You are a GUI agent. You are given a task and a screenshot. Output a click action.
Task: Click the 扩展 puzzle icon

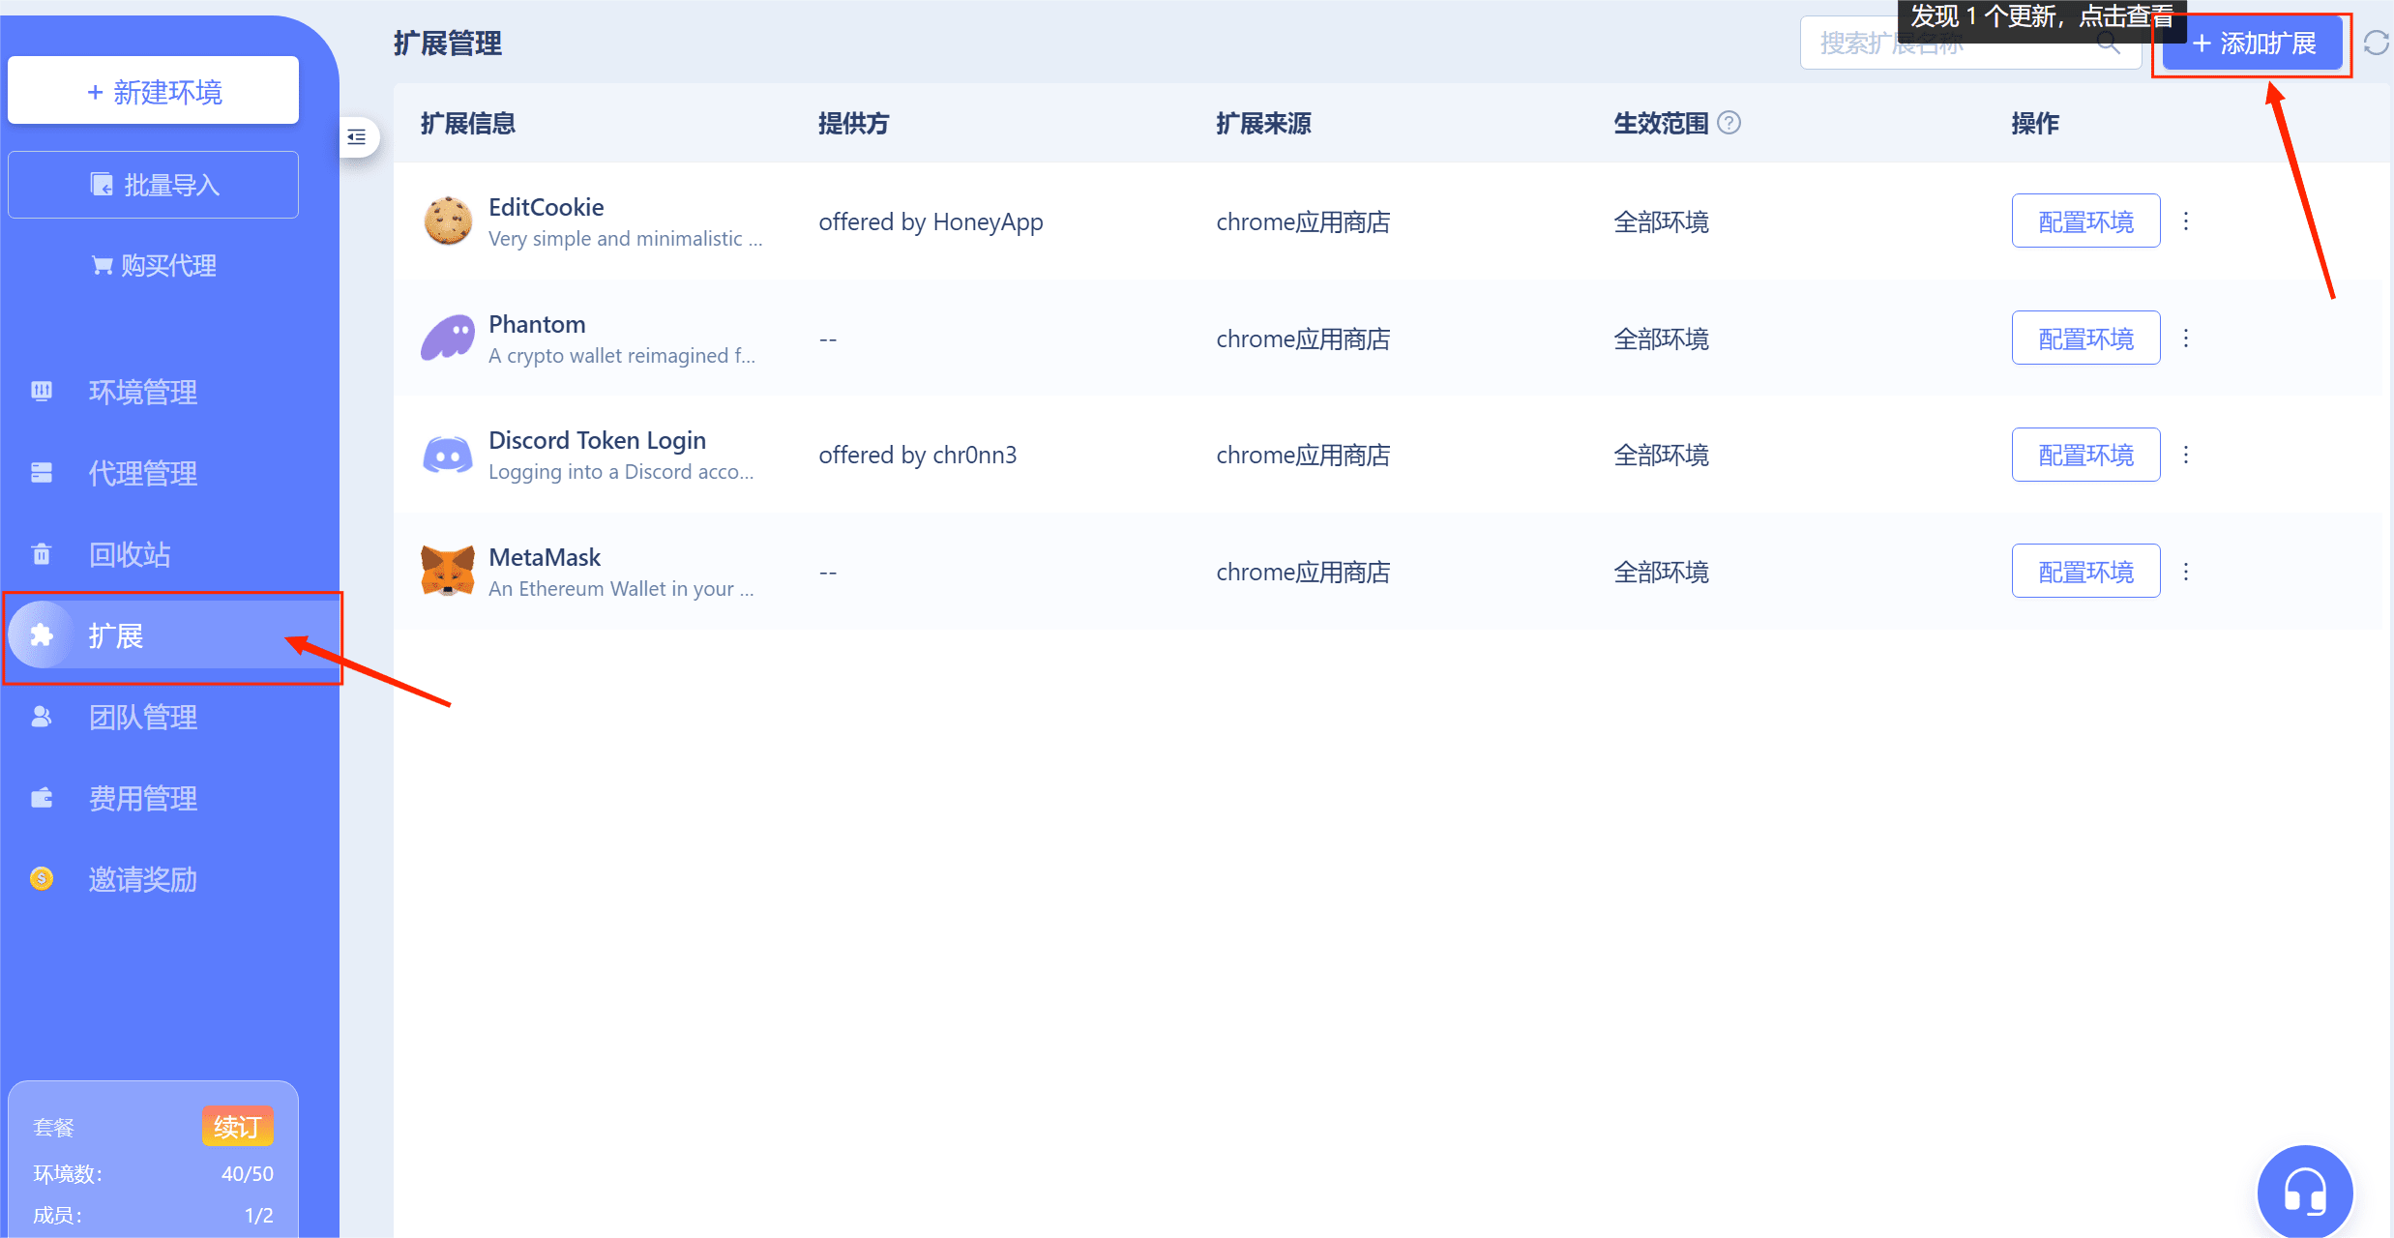(42, 634)
